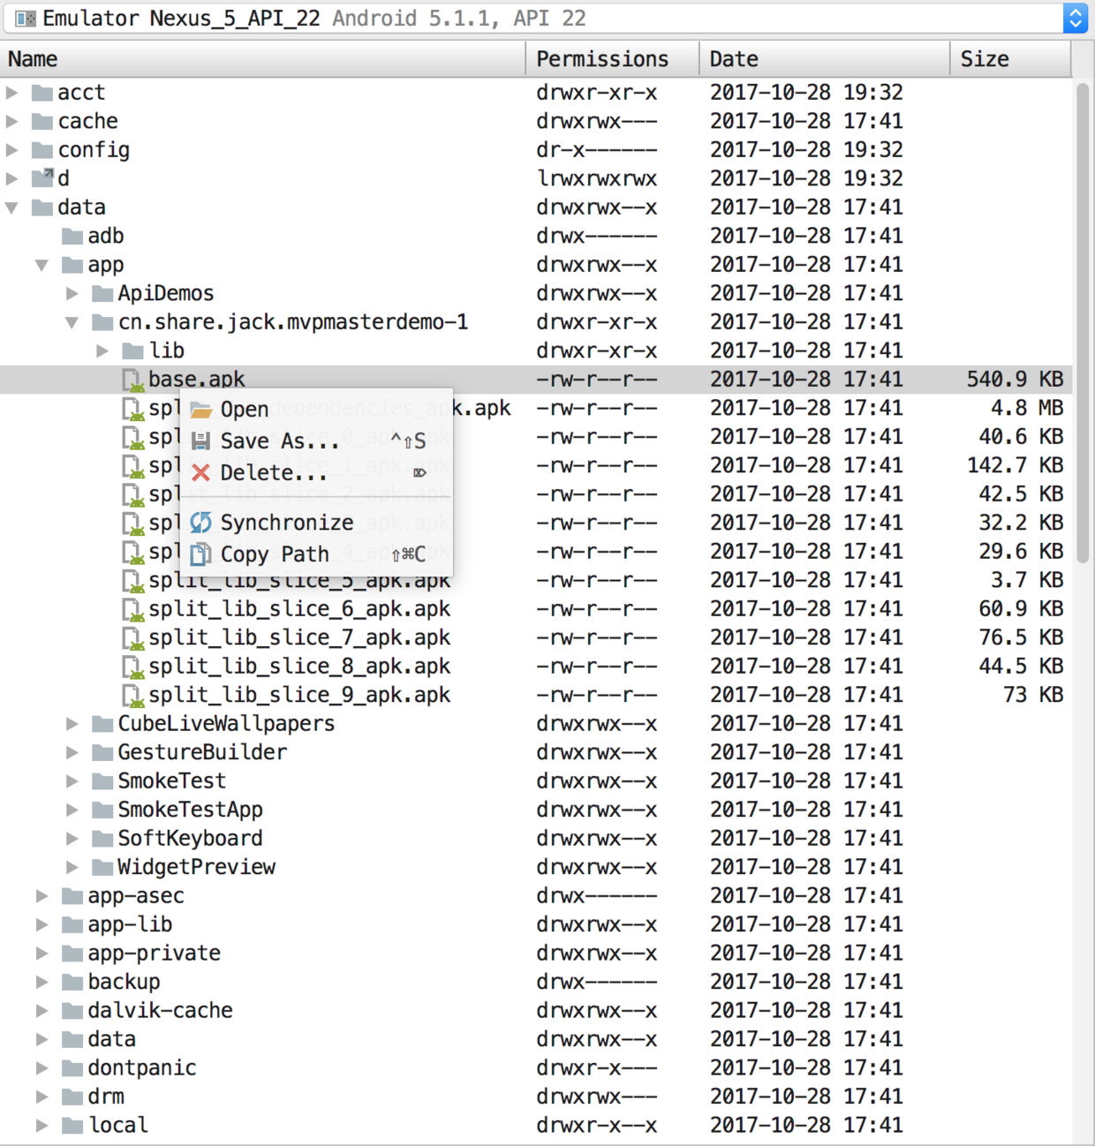Click the drm folder icon
The width and height of the screenshot is (1095, 1146).
72,1097
